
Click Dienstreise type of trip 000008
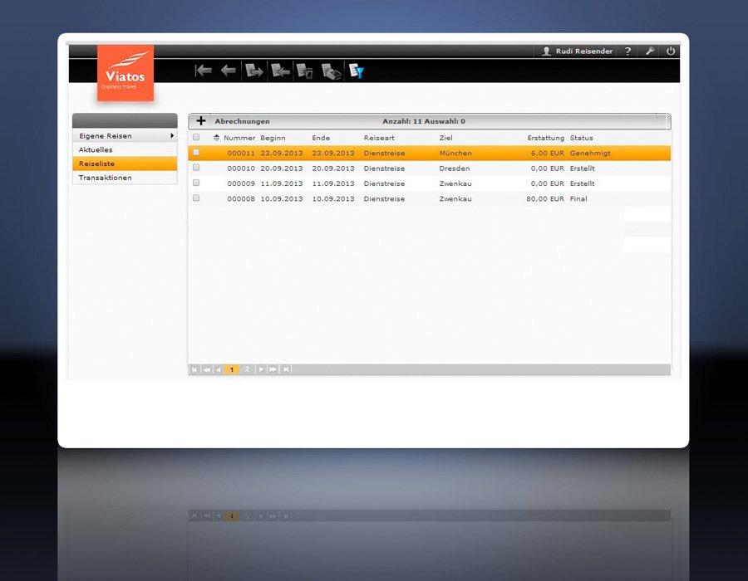click(384, 199)
